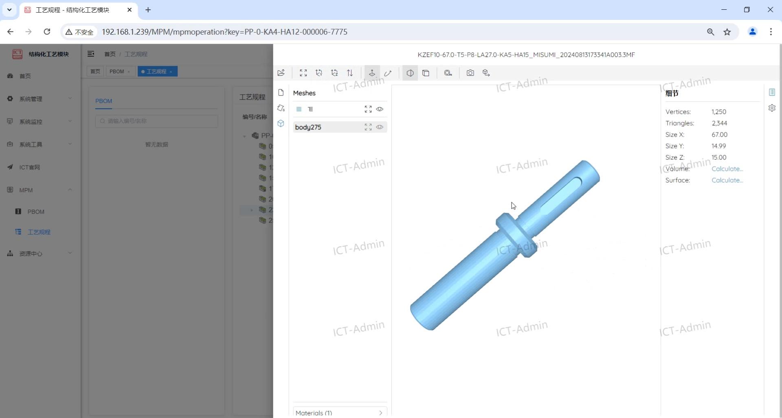Click the export model icon
Screen dimensions: 782x418
[x=486, y=73]
